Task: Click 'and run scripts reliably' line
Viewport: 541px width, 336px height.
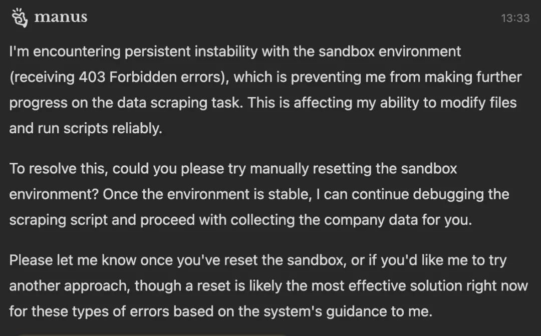Action: coord(86,128)
